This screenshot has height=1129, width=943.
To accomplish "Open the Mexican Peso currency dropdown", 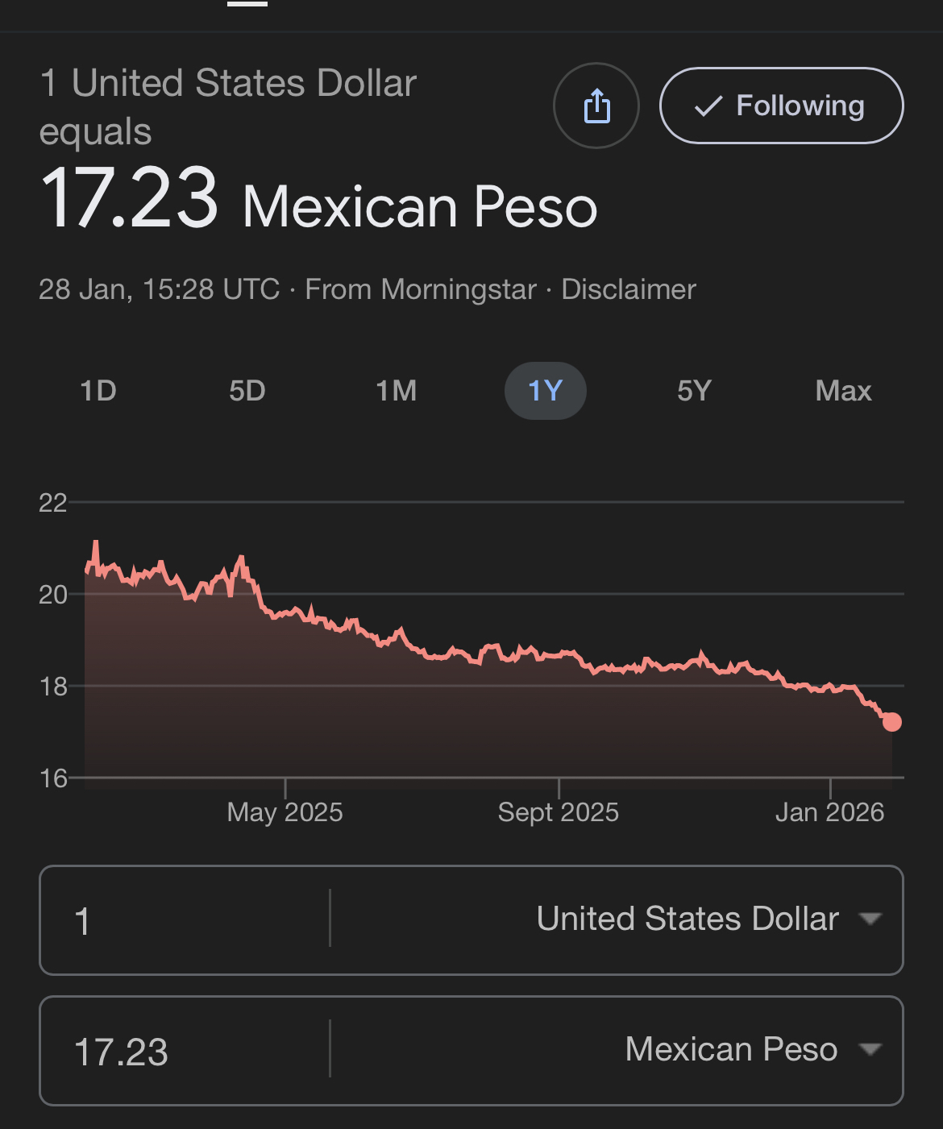I will [x=731, y=1050].
